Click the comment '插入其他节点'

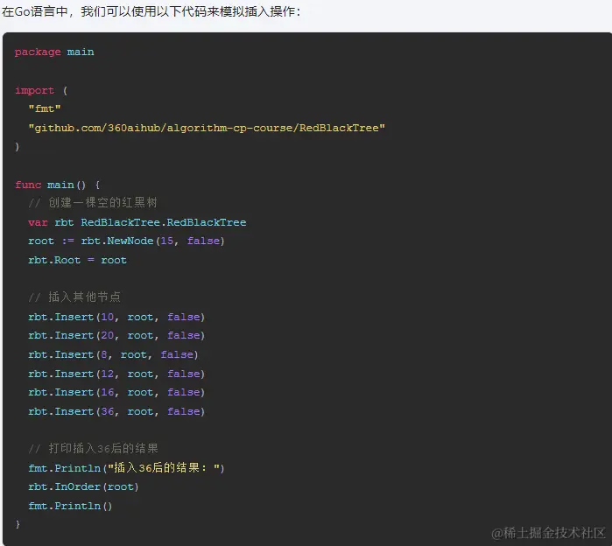coord(74,297)
